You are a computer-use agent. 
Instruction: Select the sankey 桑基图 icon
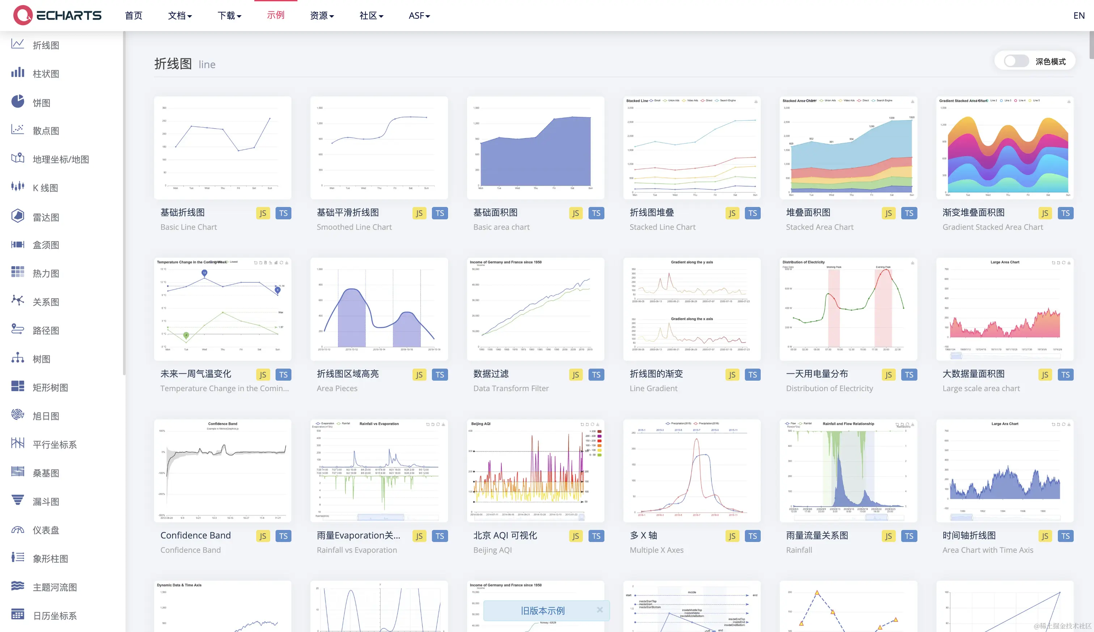[17, 471]
